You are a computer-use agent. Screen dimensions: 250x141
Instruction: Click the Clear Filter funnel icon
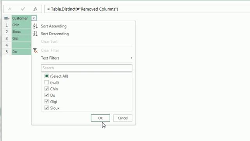click(x=36, y=51)
